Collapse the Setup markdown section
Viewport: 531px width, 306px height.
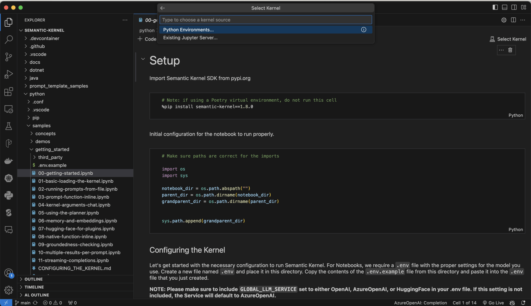click(x=143, y=59)
